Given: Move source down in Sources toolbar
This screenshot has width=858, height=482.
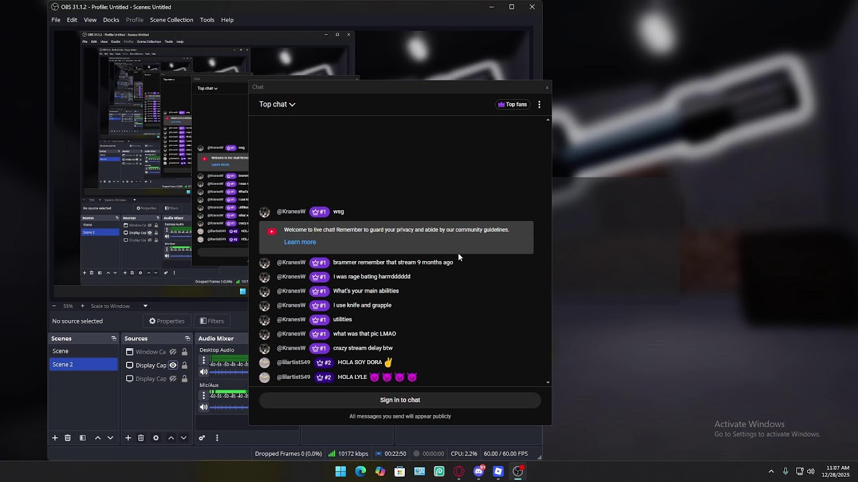Looking at the screenshot, I should (x=183, y=438).
